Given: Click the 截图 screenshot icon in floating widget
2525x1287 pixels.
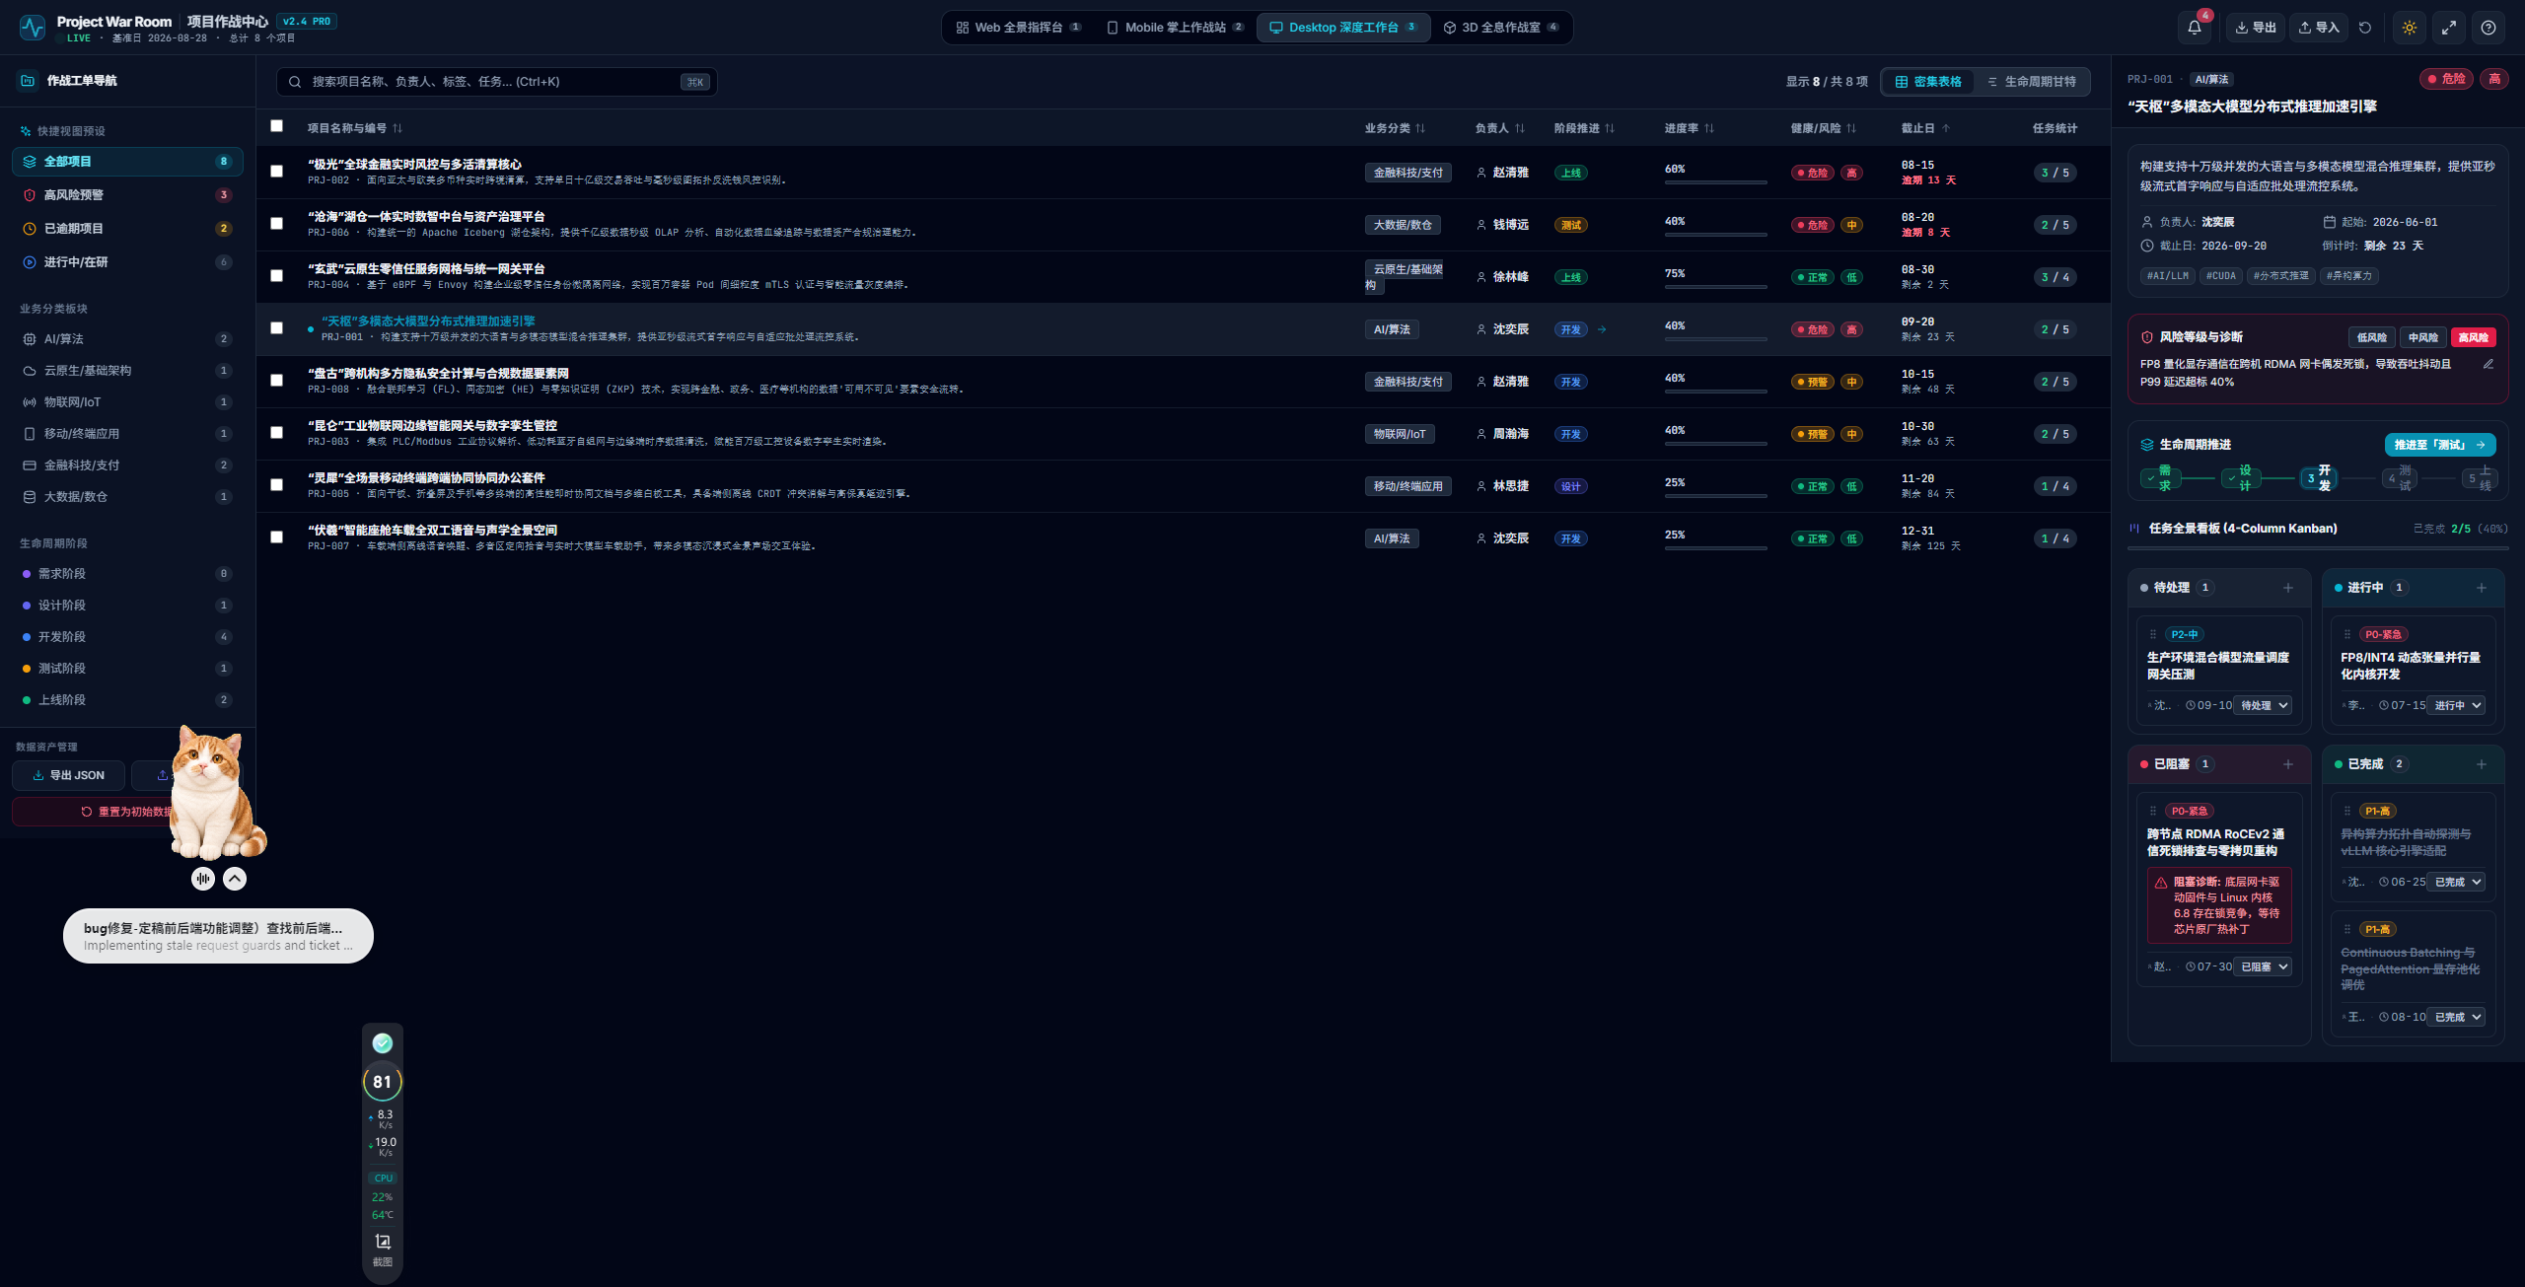Looking at the screenshot, I should 383,1242.
